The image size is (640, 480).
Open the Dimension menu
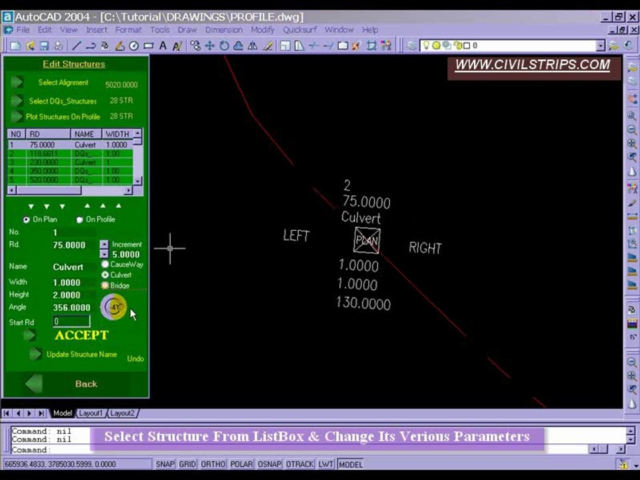[x=224, y=30]
